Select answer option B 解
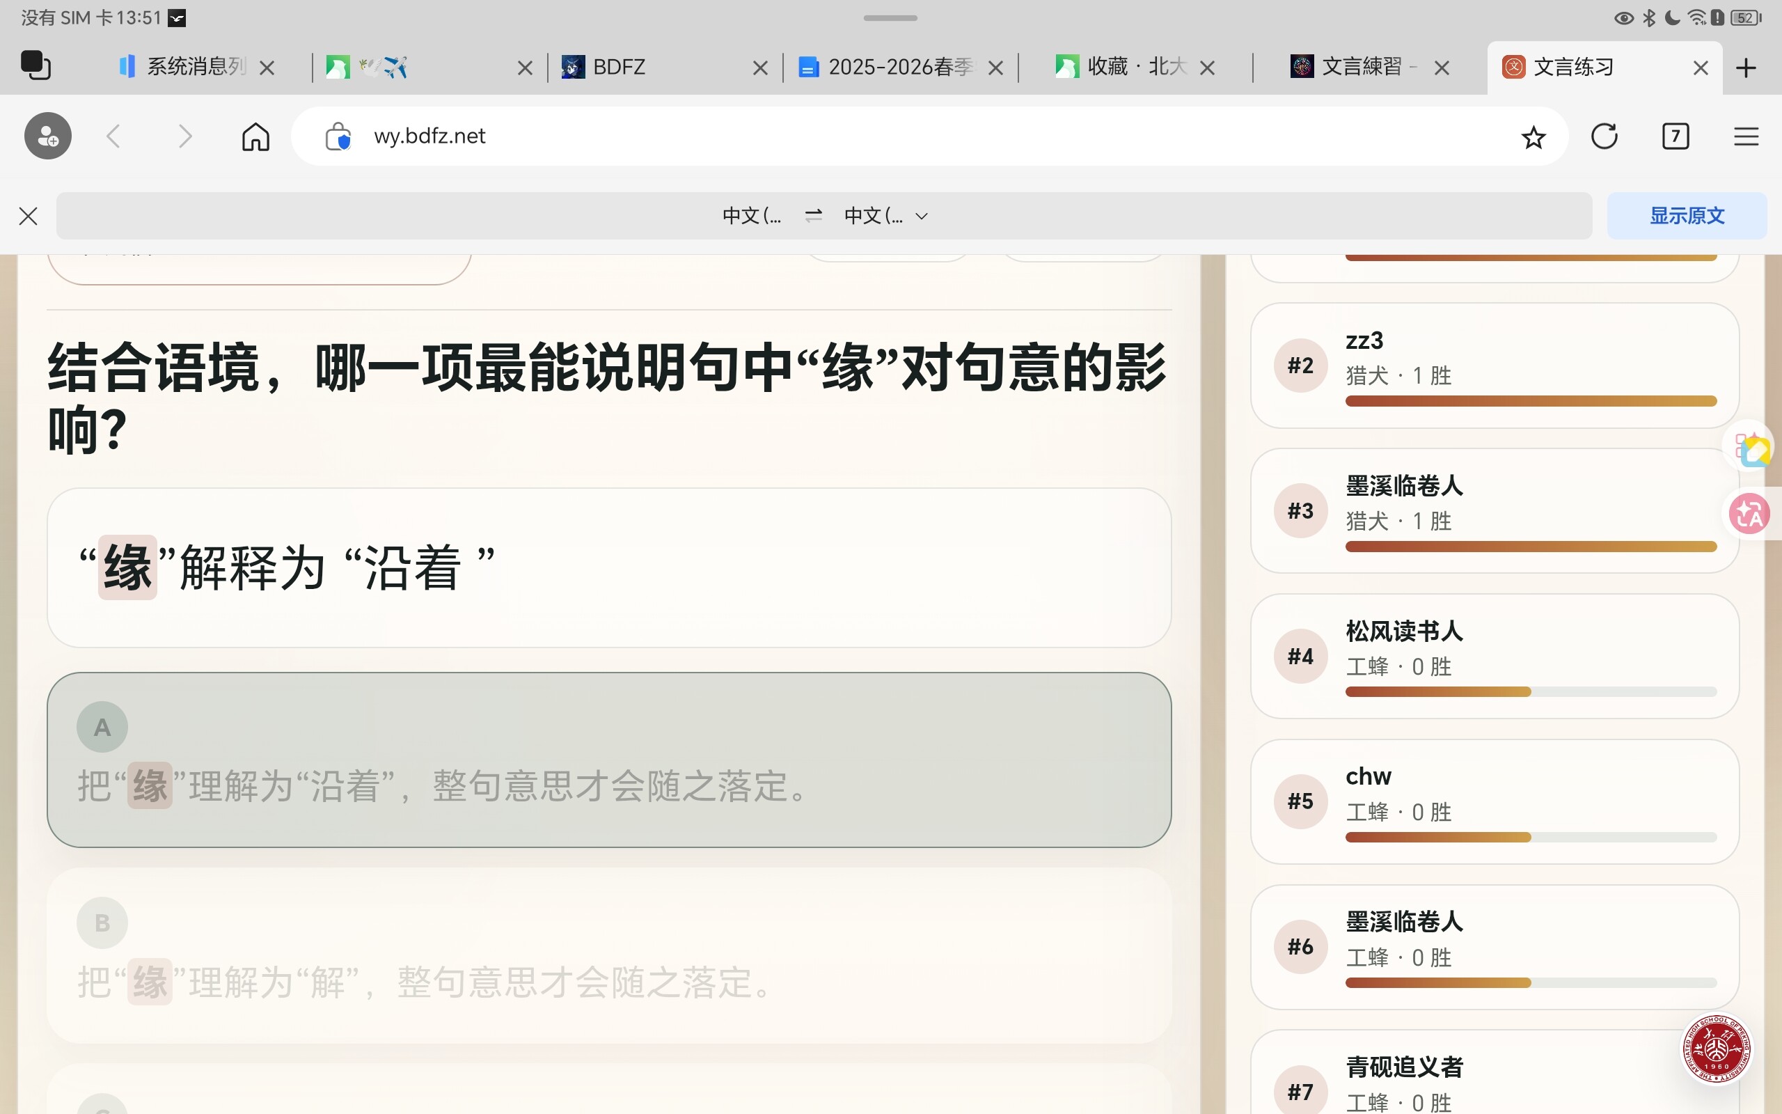1782x1114 pixels. tap(608, 955)
